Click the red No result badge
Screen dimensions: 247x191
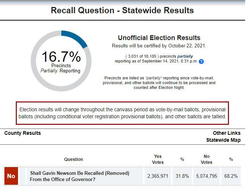click(11, 176)
